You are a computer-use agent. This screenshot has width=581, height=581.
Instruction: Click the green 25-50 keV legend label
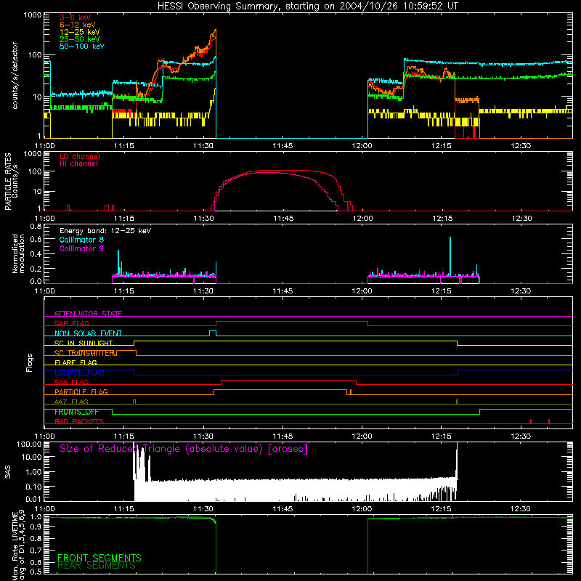79,39
